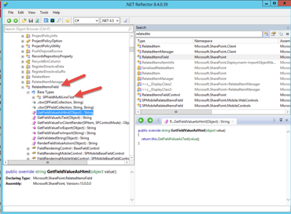Click the magnifier in the Search Object Browser box
291x214 pixels.
pos(130,29)
